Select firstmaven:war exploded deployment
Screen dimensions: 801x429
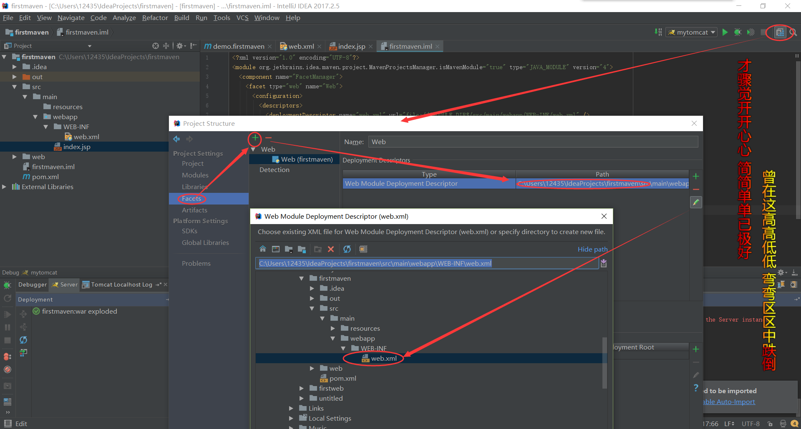[x=79, y=311]
